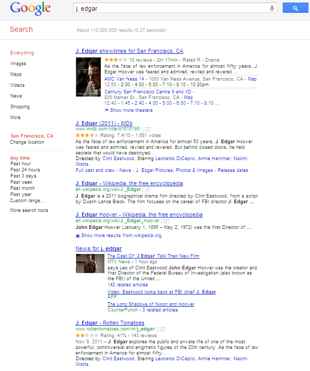Image resolution: width=310 pixels, height=371 pixels.
Task: Open 'J. Edgar - Rotten Tomatoes' result
Action: [110, 323]
